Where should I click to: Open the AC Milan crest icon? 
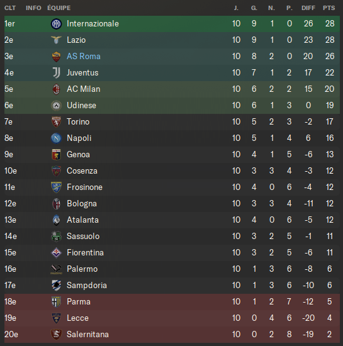(56, 89)
